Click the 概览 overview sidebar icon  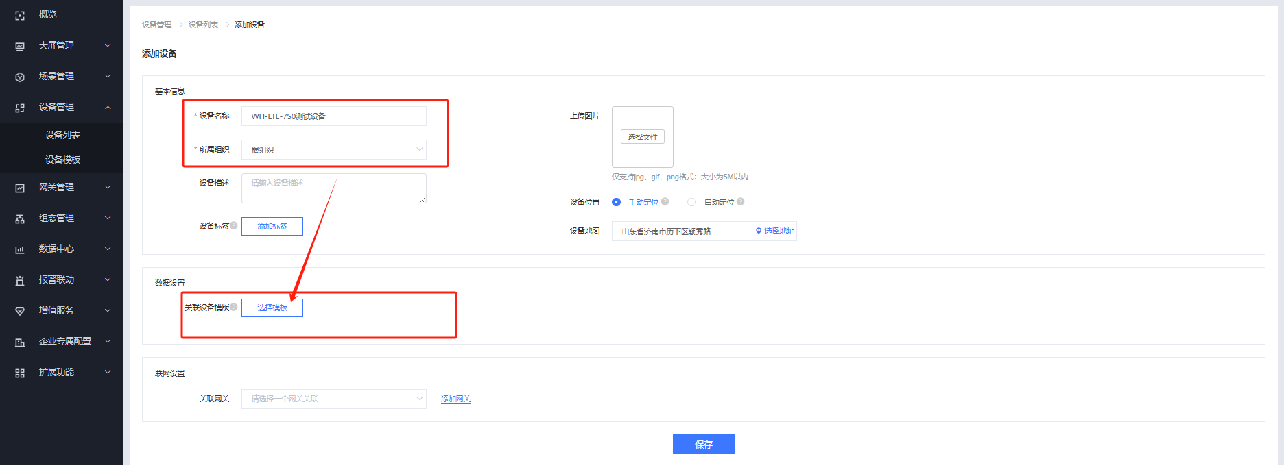(20, 15)
